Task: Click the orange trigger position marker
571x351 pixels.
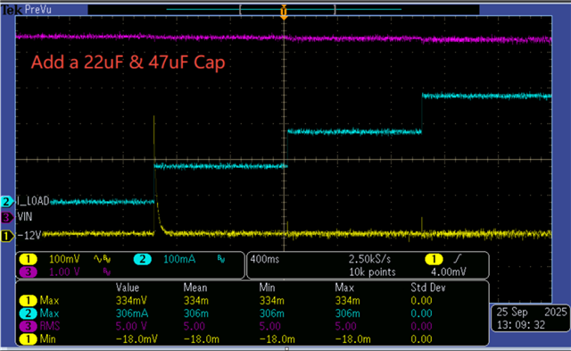Action: pos(284,12)
